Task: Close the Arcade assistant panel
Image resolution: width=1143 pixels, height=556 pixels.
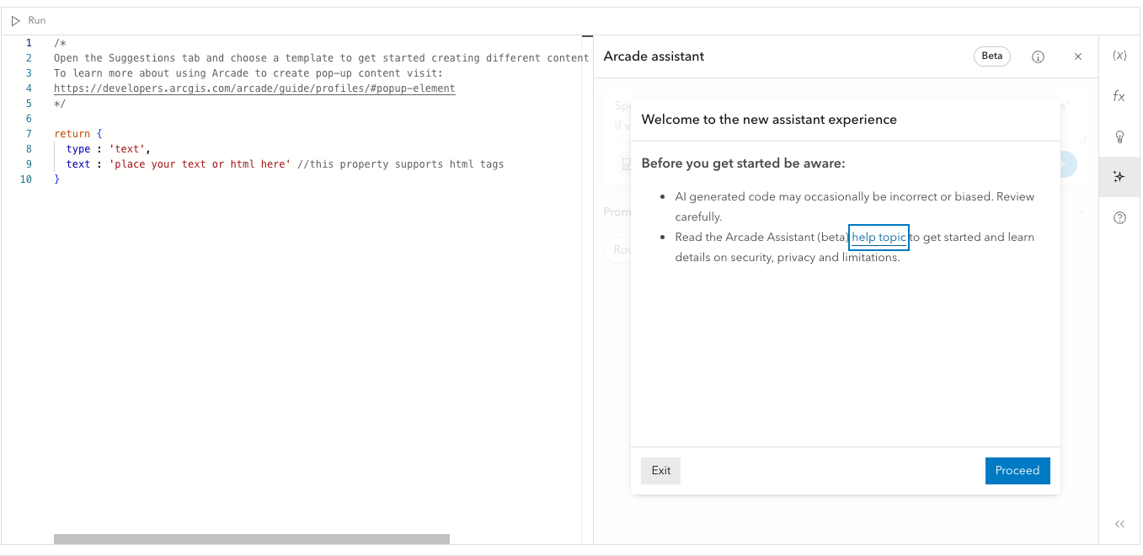Action: (1078, 56)
